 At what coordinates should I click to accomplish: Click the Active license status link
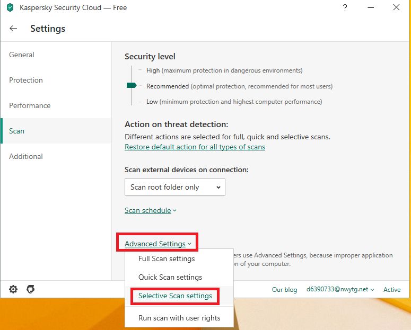pos(392,290)
